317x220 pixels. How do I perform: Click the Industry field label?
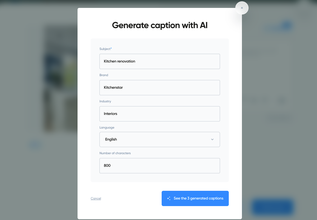105,101
